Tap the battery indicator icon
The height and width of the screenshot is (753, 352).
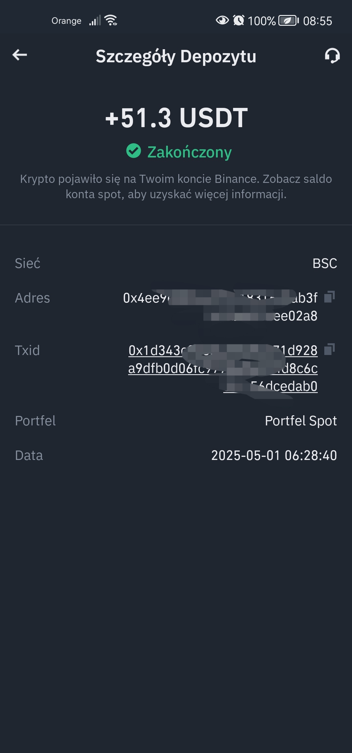coord(288,21)
